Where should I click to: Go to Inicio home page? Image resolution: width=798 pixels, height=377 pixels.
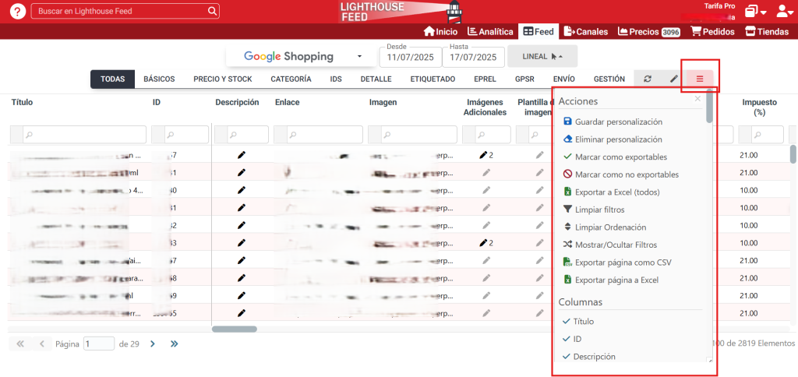coord(440,31)
